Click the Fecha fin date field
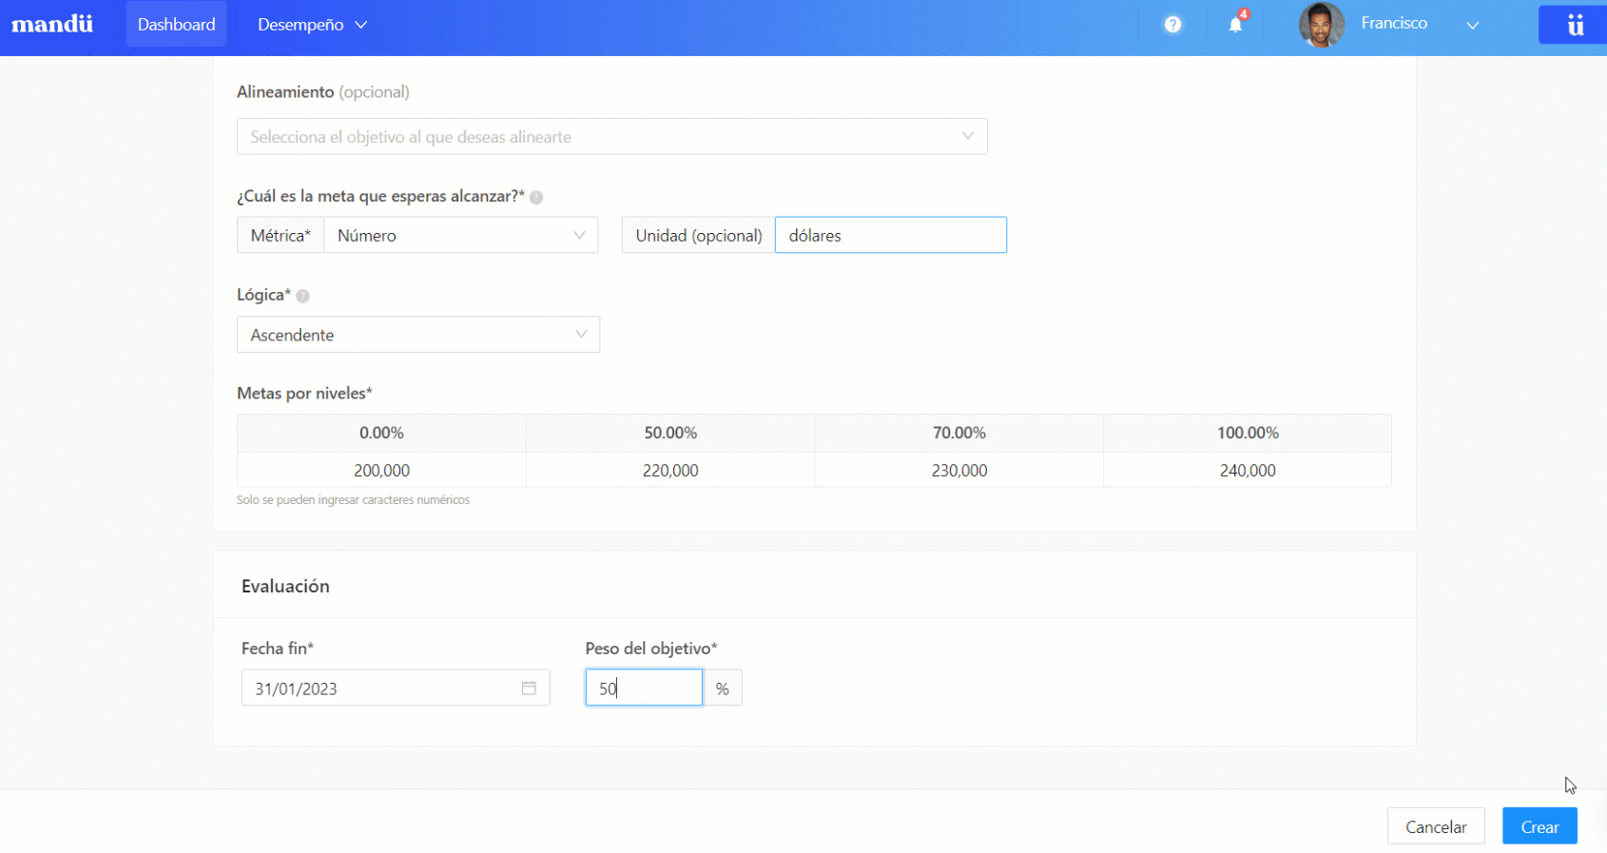The image size is (1607, 853). [396, 688]
